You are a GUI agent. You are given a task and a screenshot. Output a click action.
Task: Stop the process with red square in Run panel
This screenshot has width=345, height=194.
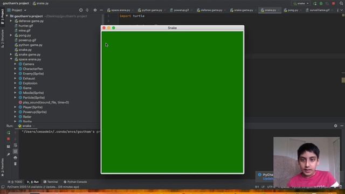[9, 139]
